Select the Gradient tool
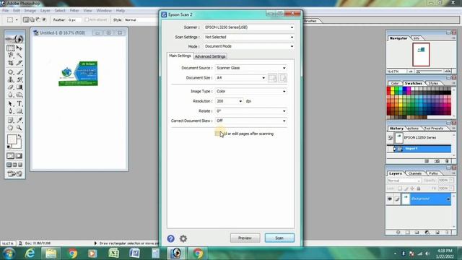The width and height of the screenshot is (462, 260). tap(19, 87)
